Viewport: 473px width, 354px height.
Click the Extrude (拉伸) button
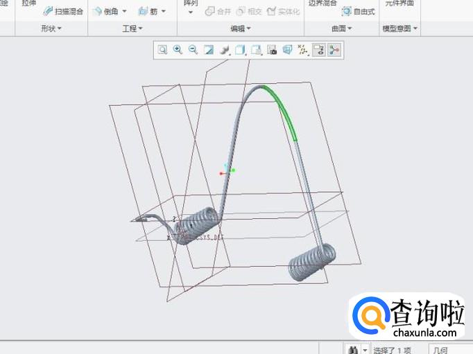[29, 3]
